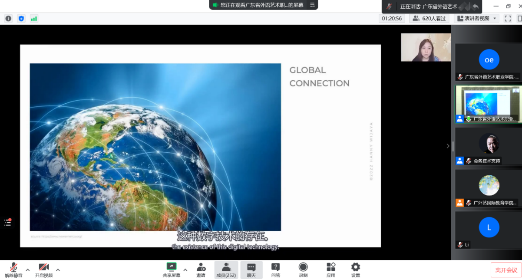This screenshot has height=279, width=522.
Task: Open the 聊天 chat panel
Action: pos(251,269)
